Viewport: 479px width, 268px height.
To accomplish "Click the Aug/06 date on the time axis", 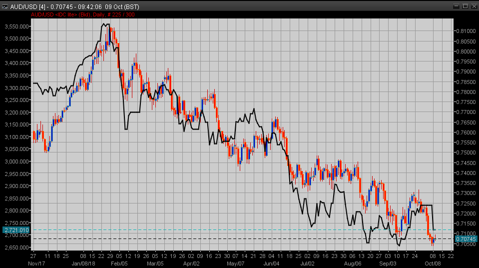I will pos(353,262).
